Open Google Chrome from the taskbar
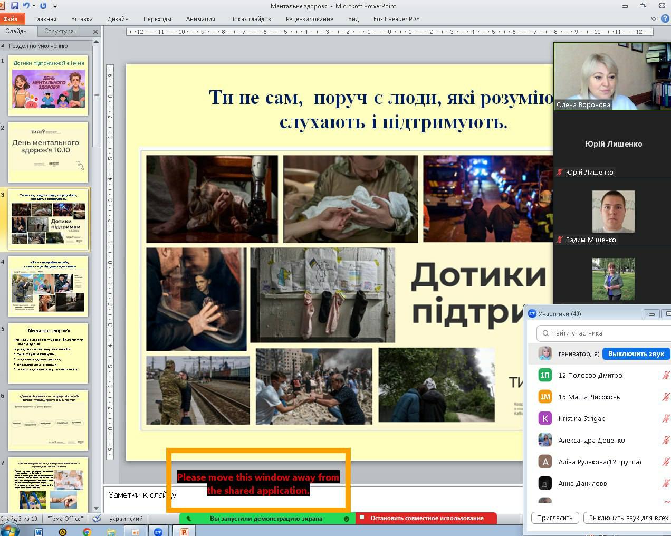The width and height of the screenshot is (671, 536). (87, 532)
